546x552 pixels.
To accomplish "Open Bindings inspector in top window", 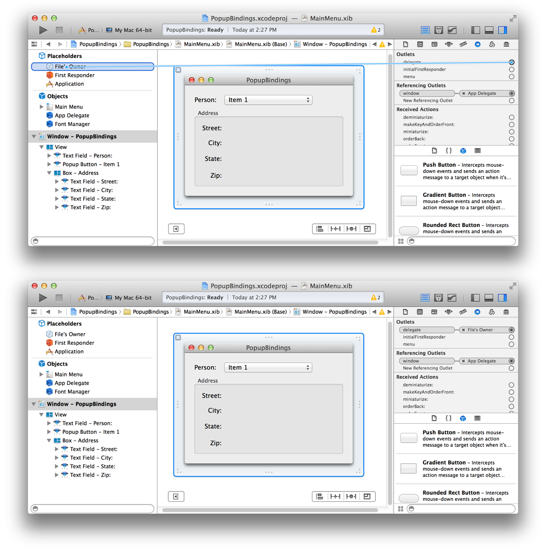I will click(x=492, y=44).
